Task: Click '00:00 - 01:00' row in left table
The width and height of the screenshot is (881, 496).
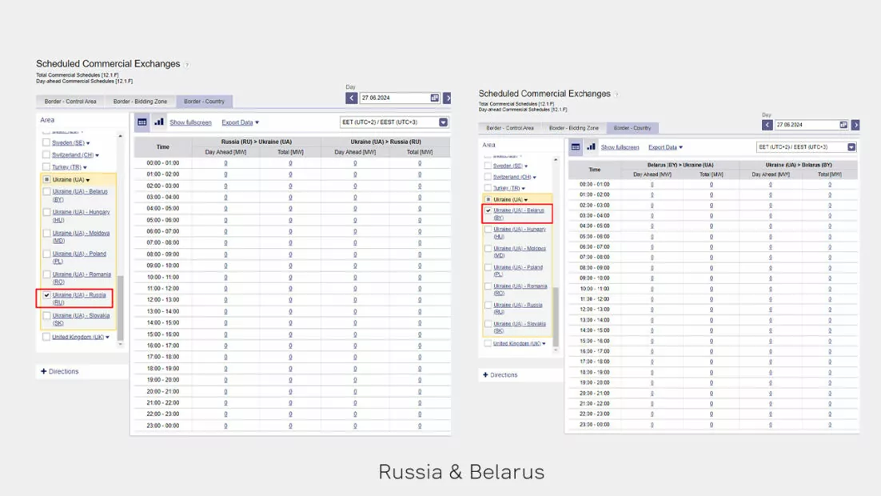Action: pyautogui.click(x=292, y=163)
